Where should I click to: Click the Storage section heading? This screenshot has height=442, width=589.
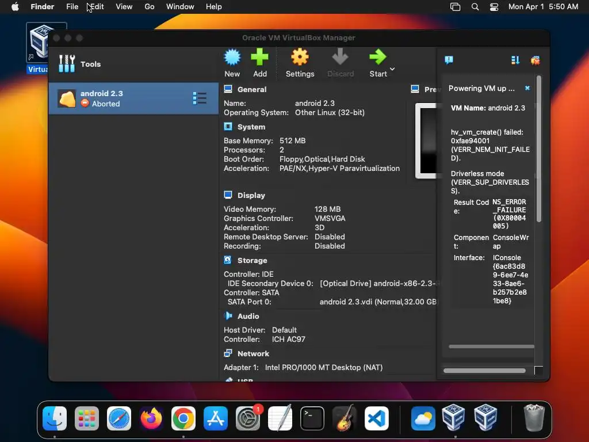tap(252, 261)
